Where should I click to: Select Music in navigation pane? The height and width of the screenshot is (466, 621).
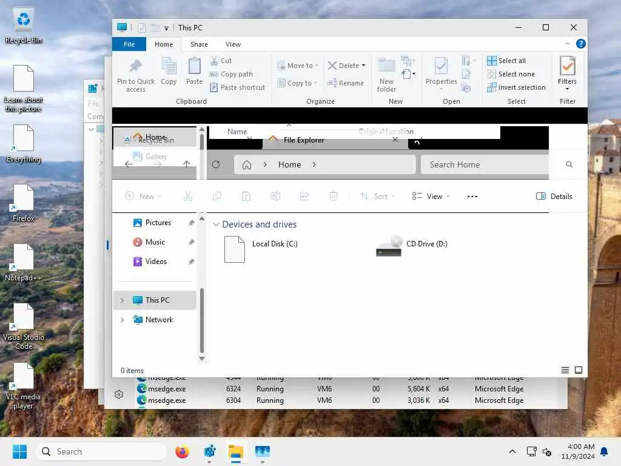click(x=155, y=242)
